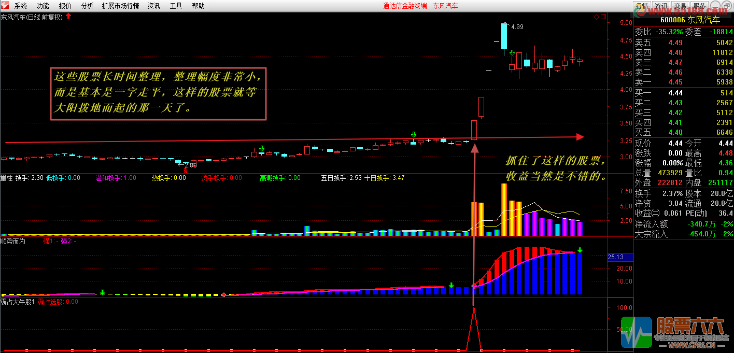Screen dimensions: 734x353
Task: Click the 卖三 price 4.47
Action: [x=675, y=62]
